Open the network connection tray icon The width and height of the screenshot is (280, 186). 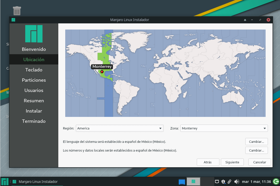(217, 182)
